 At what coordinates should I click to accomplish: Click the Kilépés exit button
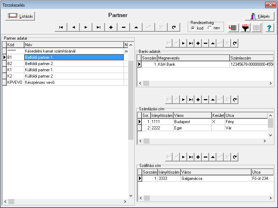[260, 16]
